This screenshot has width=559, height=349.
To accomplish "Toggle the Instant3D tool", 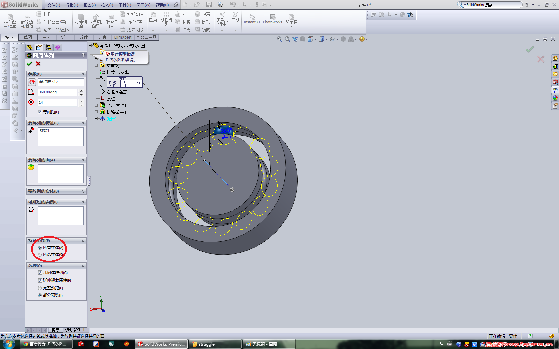I will pos(252,19).
